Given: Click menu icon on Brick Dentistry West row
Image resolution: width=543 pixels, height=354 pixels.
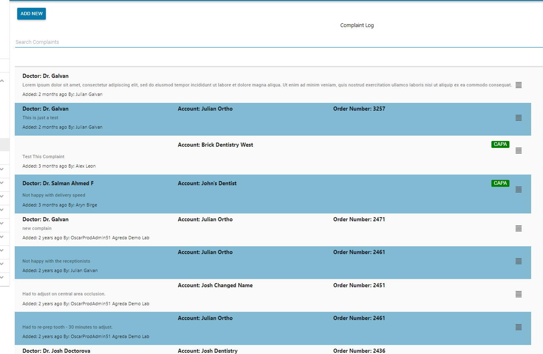Looking at the screenshot, I should (518, 151).
